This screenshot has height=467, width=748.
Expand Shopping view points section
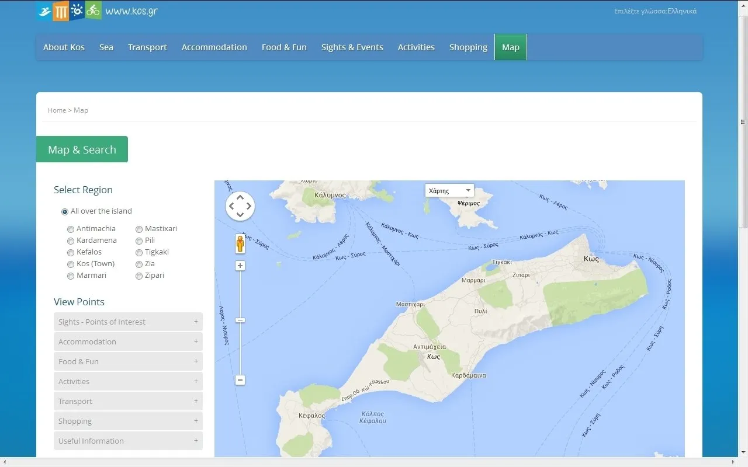[128, 421]
